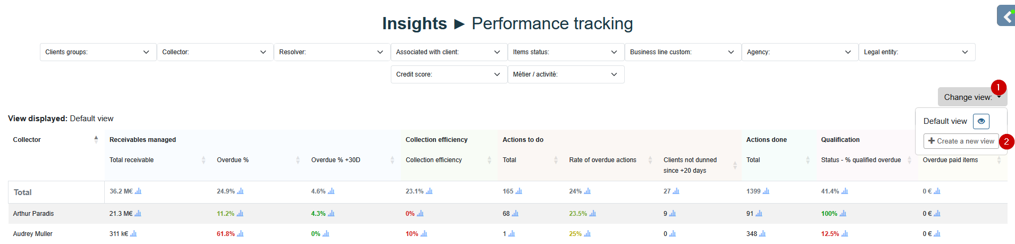Click chart icon next to Audrey Muller 61.8%

point(240,234)
